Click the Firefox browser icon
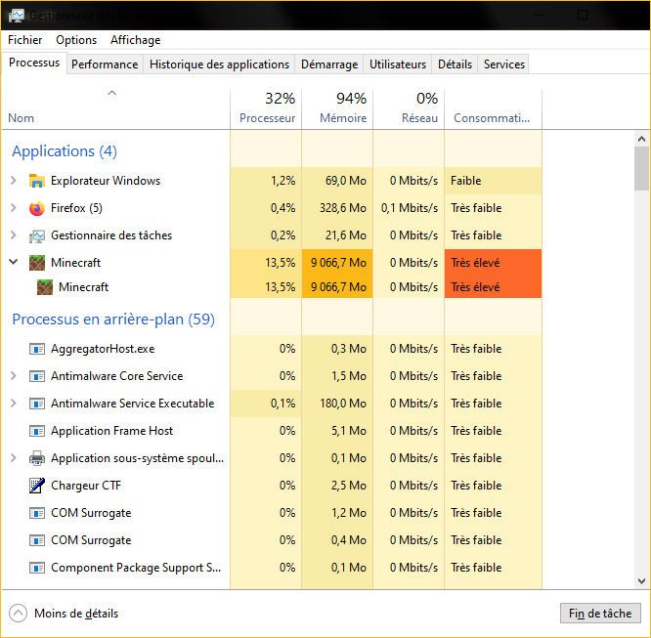This screenshot has width=651, height=638. 37,208
